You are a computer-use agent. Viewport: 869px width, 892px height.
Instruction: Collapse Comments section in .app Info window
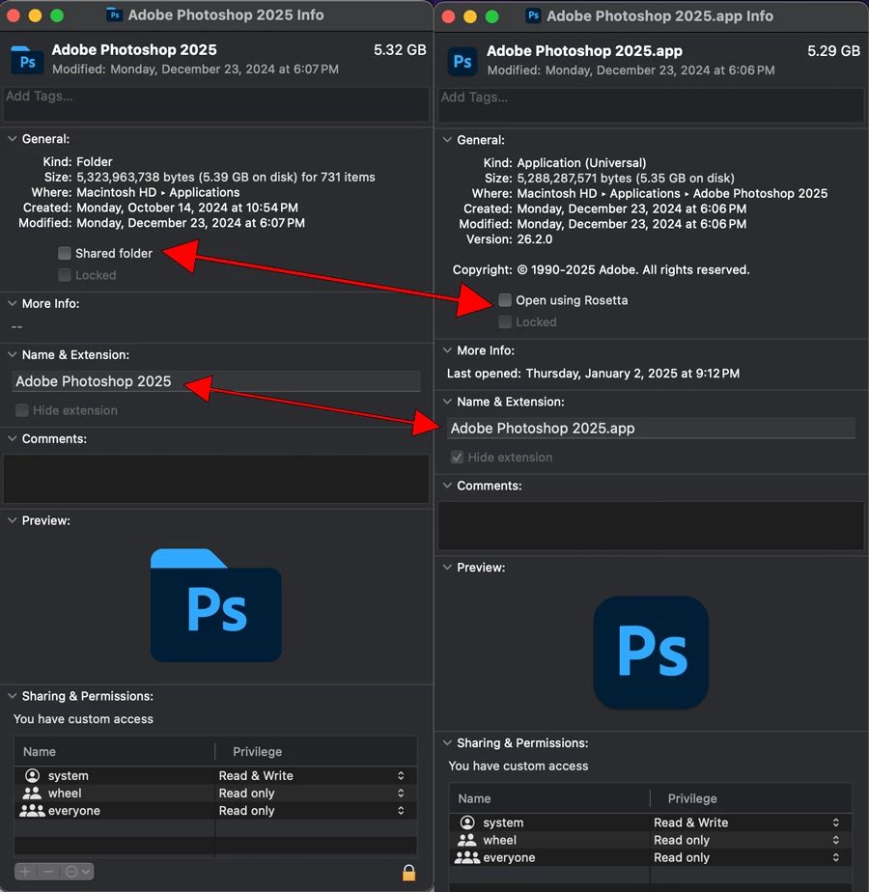coord(447,486)
